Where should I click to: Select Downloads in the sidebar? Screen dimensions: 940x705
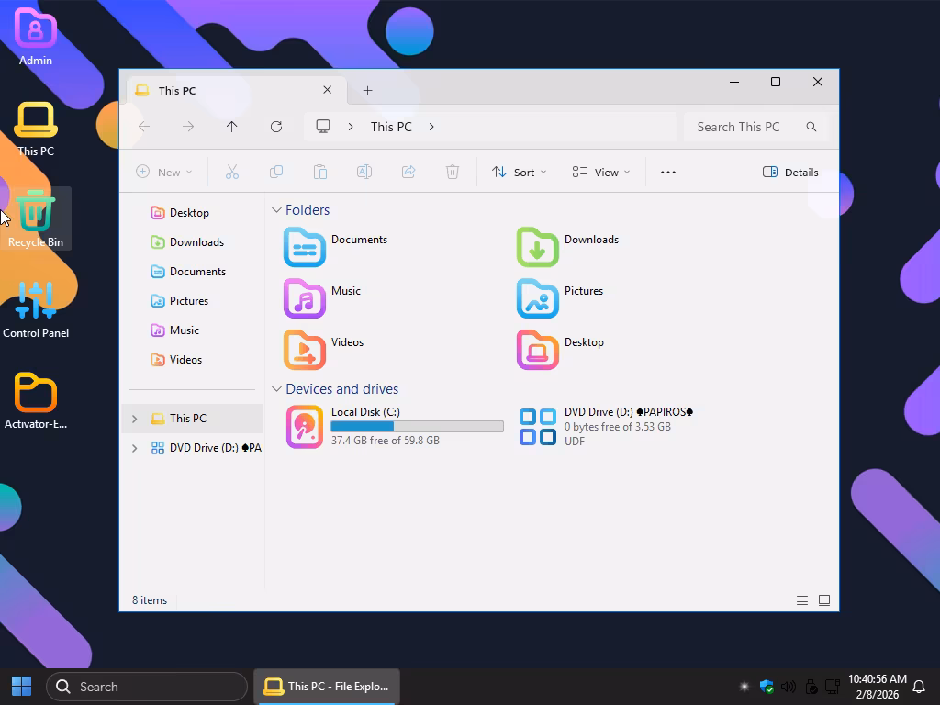(x=196, y=242)
